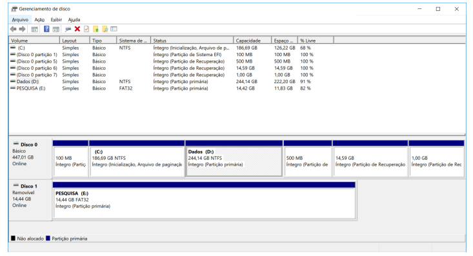Open the Ajuda menu
473x256 pixels.
pos(74,19)
